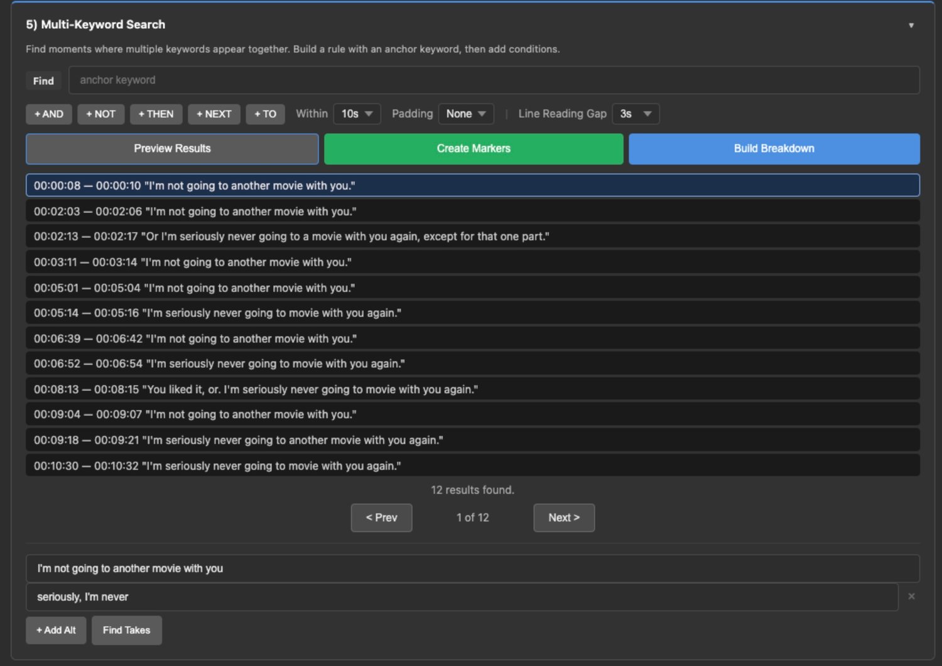Select result at 00:00:08 — 00:00:10
Viewport: 942px width, 666px height.
click(473, 186)
